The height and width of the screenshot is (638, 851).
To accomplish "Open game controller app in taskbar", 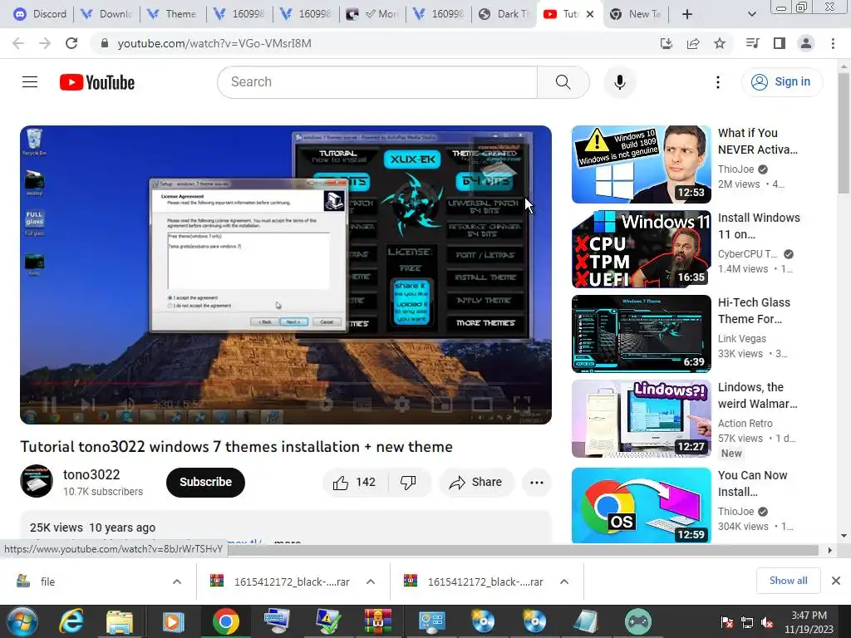I will [637, 621].
